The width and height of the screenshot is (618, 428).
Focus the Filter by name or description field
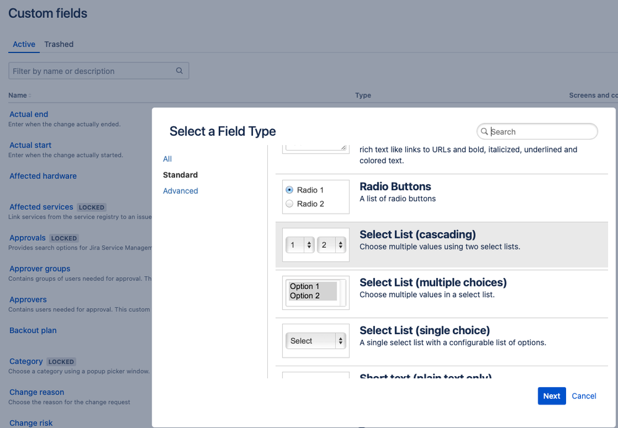pos(99,71)
